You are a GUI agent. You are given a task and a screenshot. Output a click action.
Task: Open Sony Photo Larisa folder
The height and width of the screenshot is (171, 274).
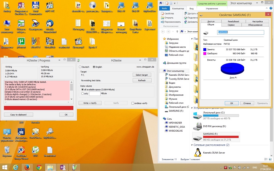(135, 26)
